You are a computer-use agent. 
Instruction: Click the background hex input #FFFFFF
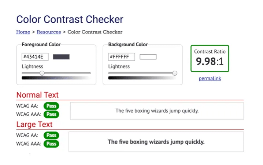point(122,57)
